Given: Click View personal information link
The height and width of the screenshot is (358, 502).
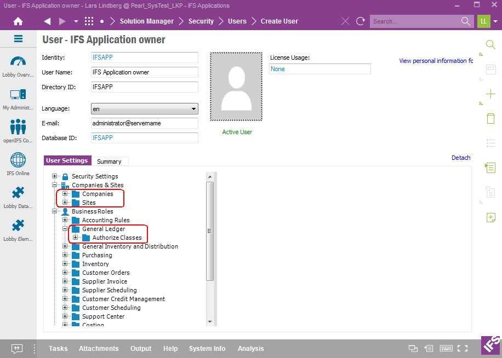Looking at the screenshot, I should [435, 61].
